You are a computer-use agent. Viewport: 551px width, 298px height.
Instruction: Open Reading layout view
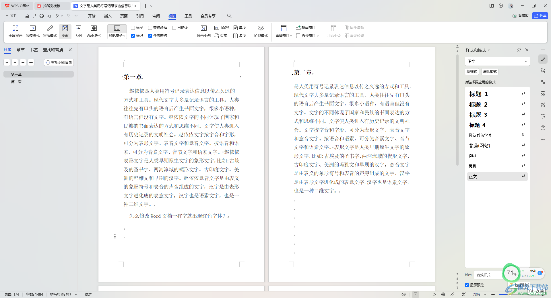coord(33,32)
